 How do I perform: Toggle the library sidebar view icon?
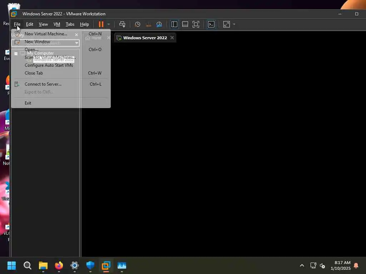coord(174,24)
